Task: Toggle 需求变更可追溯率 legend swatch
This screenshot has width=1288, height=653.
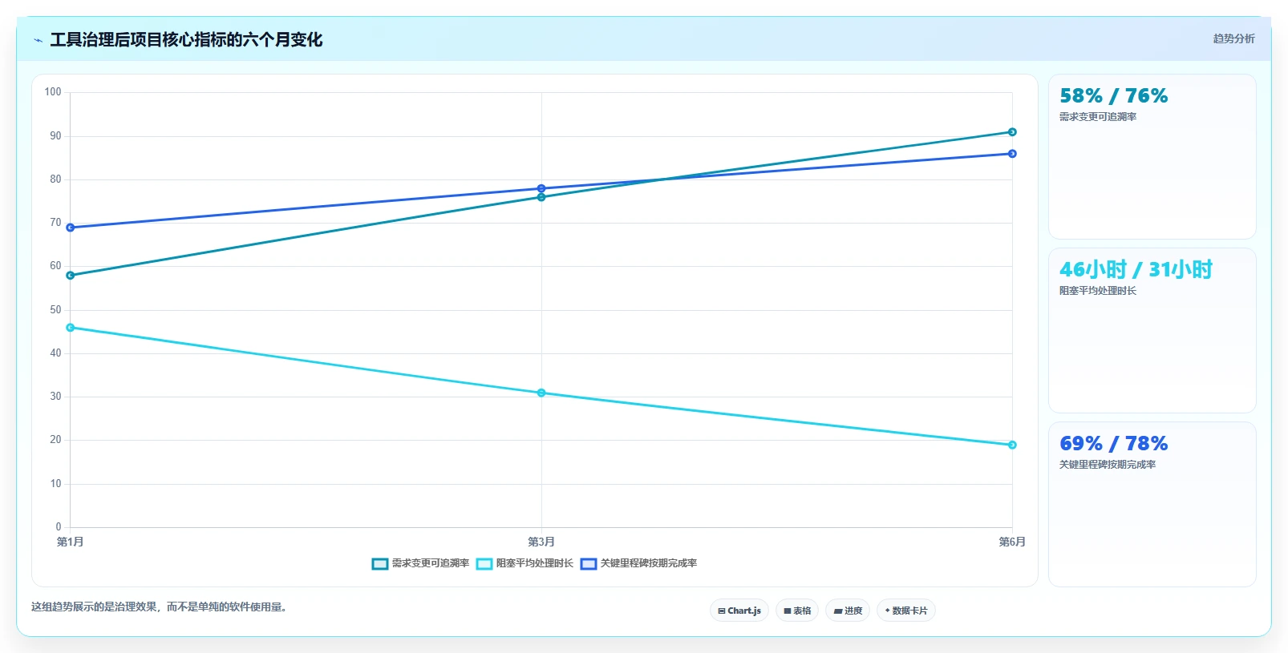Action: 380,564
